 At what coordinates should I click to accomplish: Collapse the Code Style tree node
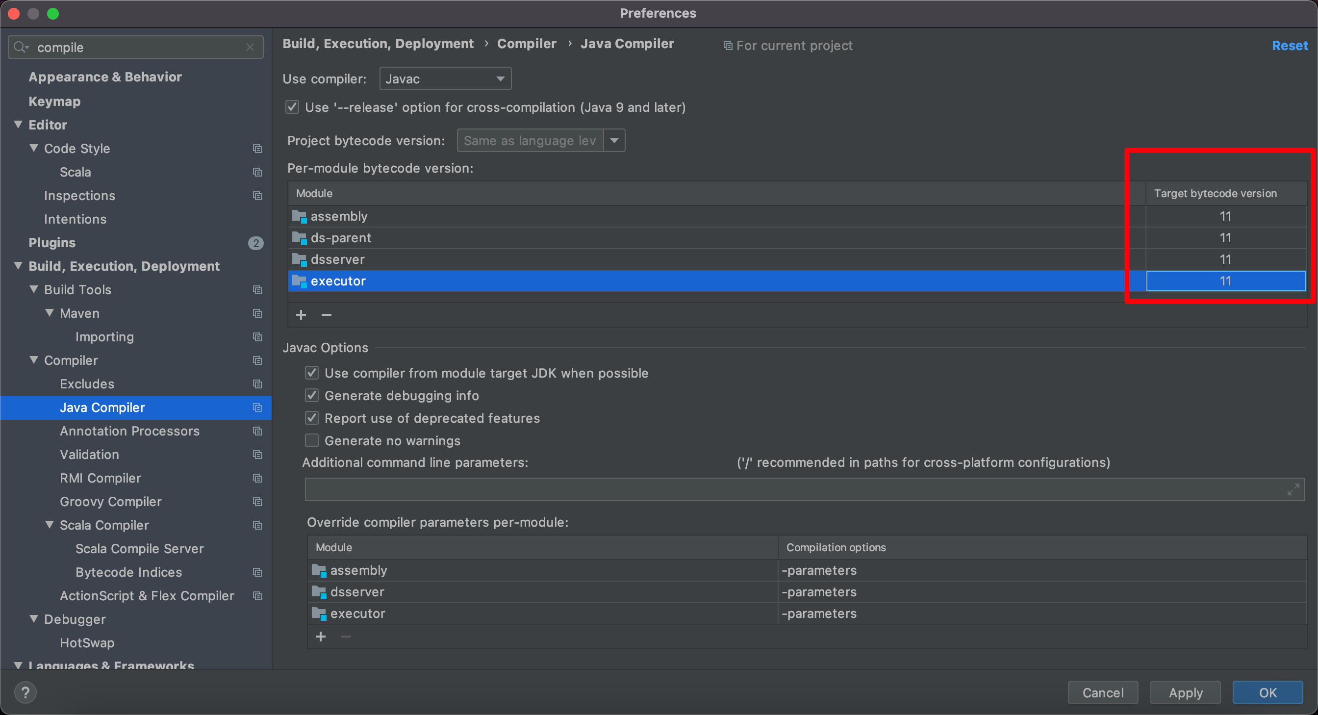[x=34, y=148]
